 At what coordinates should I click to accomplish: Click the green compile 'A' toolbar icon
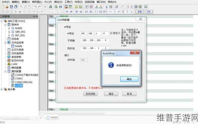tap(50, 7)
